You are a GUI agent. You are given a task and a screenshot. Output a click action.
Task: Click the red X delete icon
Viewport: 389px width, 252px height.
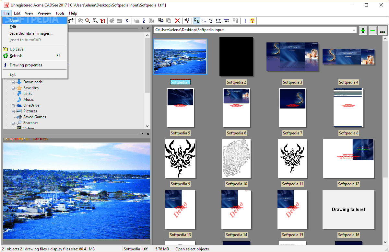click(x=177, y=21)
